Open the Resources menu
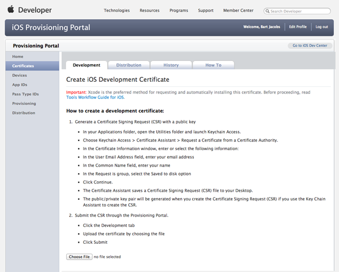Image resolution: width=339 pixels, height=272 pixels. click(149, 10)
